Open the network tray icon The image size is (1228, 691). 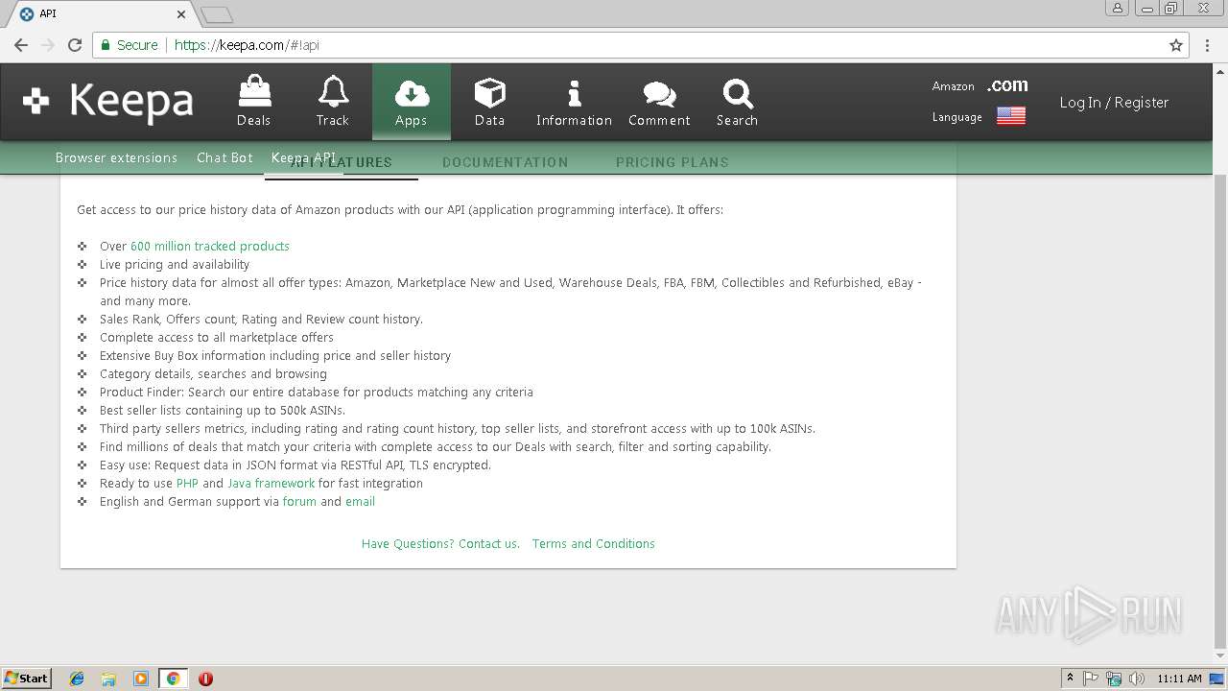[1114, 679]
